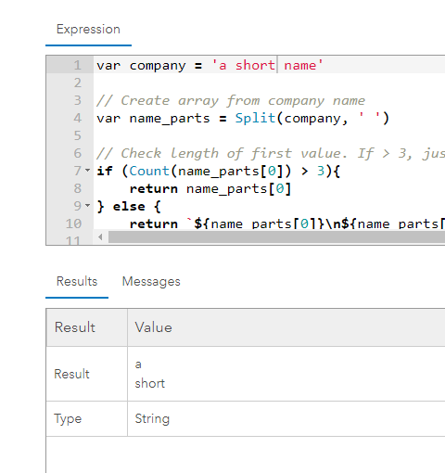
Task: Select the Expression tab
Action: pos(88,30)
